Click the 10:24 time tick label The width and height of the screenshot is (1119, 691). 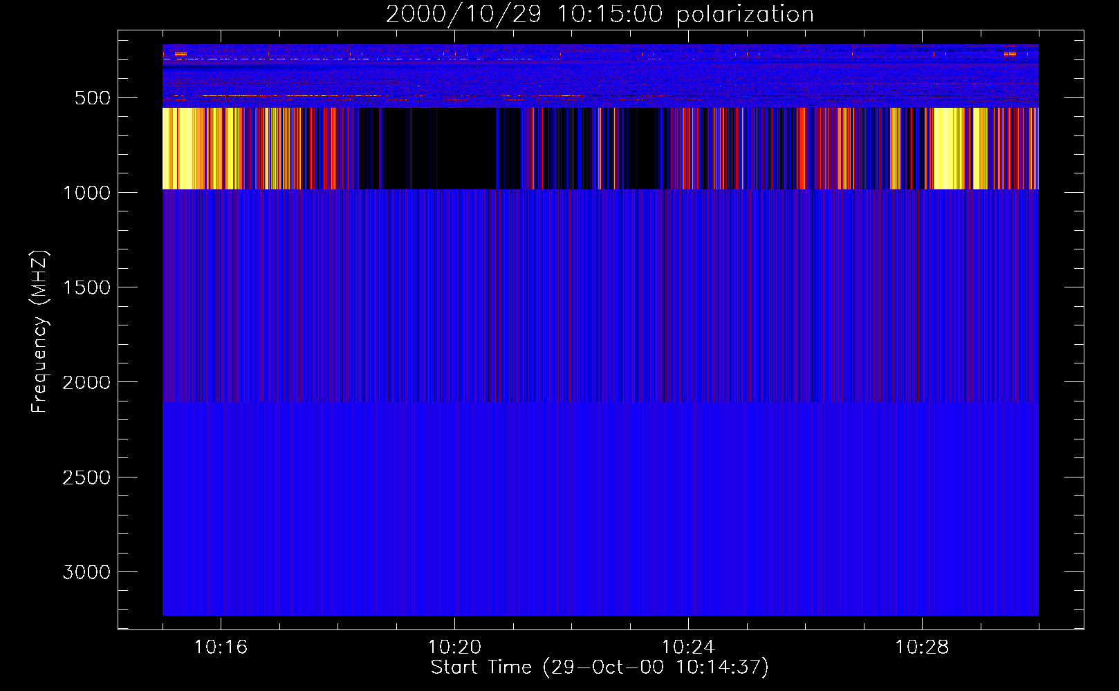click(x=688, y=647)
